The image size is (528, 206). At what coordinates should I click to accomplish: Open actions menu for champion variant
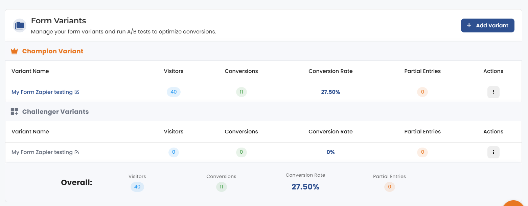point(493,92)
